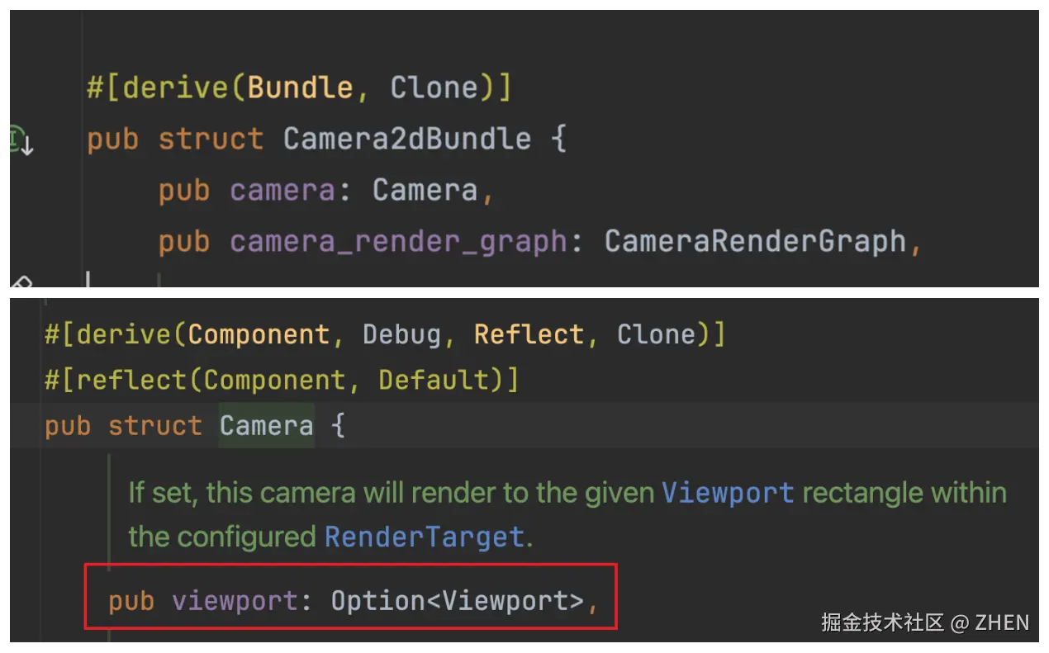The height and width of the screenshot is (653, 1049).
Task: Click the Camera type after camera field
Action: [425, 190]
